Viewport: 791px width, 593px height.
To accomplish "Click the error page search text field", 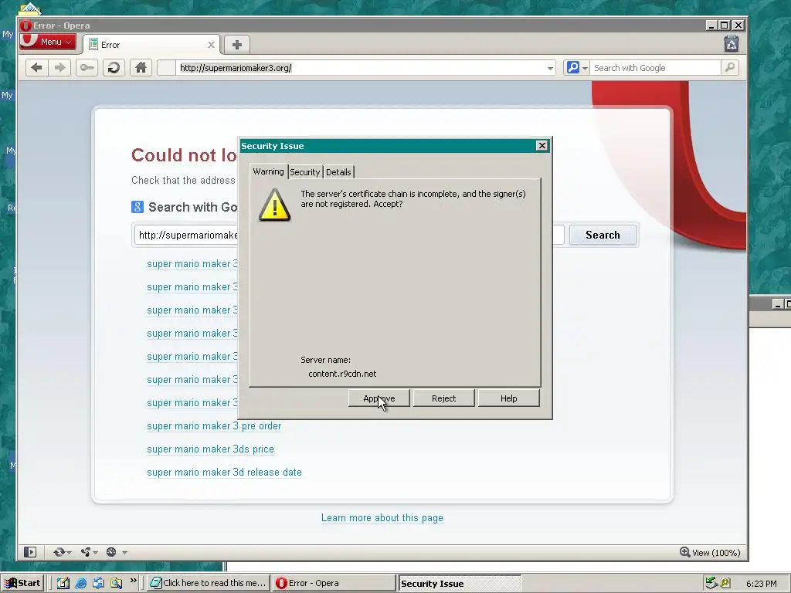I will tap(349, 235).
